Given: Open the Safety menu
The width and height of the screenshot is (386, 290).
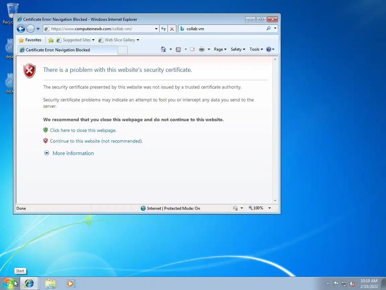Looking at the screenshot, I should (x=238, y=49).
